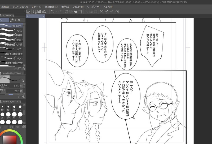The height and width of the screenshot is (144, 212).
Task: Open the ウィンドウ(W) menu
Action: (x=93, y=7)
